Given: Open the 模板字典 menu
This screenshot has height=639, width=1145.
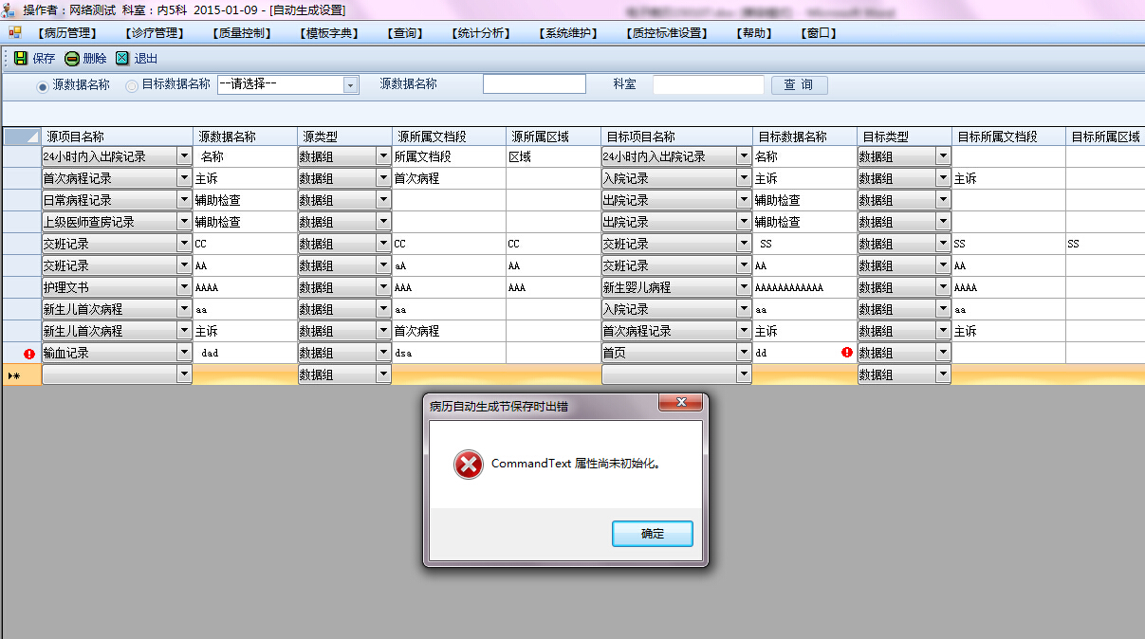Looking at the screenshot, I should tap(329, 33).
